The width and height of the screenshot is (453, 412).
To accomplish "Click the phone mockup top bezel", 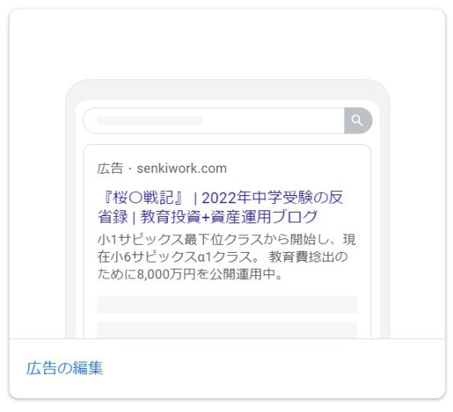I will [228, 90].
